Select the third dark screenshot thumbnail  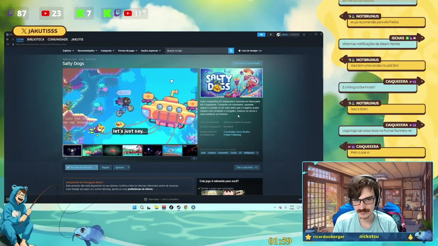[x=112, y=150]
